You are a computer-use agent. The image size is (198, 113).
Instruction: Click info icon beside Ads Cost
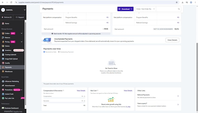[x=98, y=90]
